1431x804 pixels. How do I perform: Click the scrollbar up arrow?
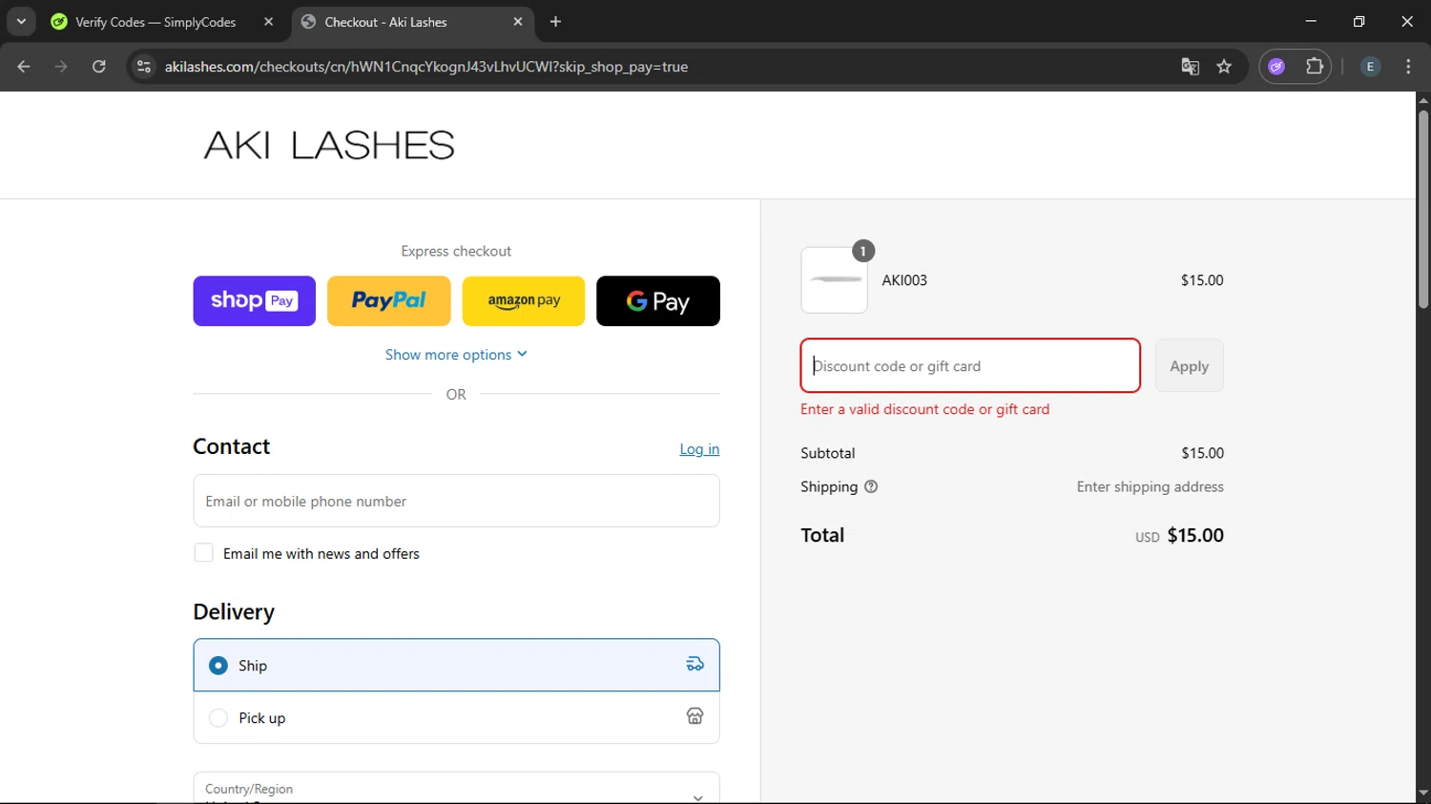click(1423, 100)
